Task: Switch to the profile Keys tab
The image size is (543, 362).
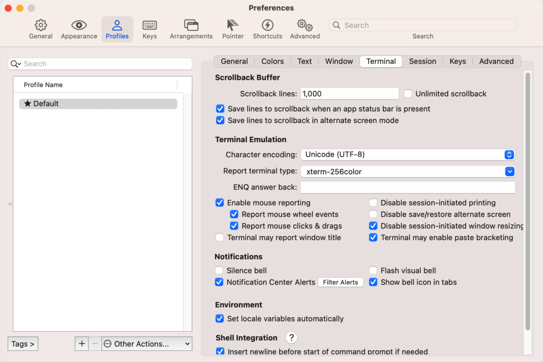Action: [x=458, y=62]
